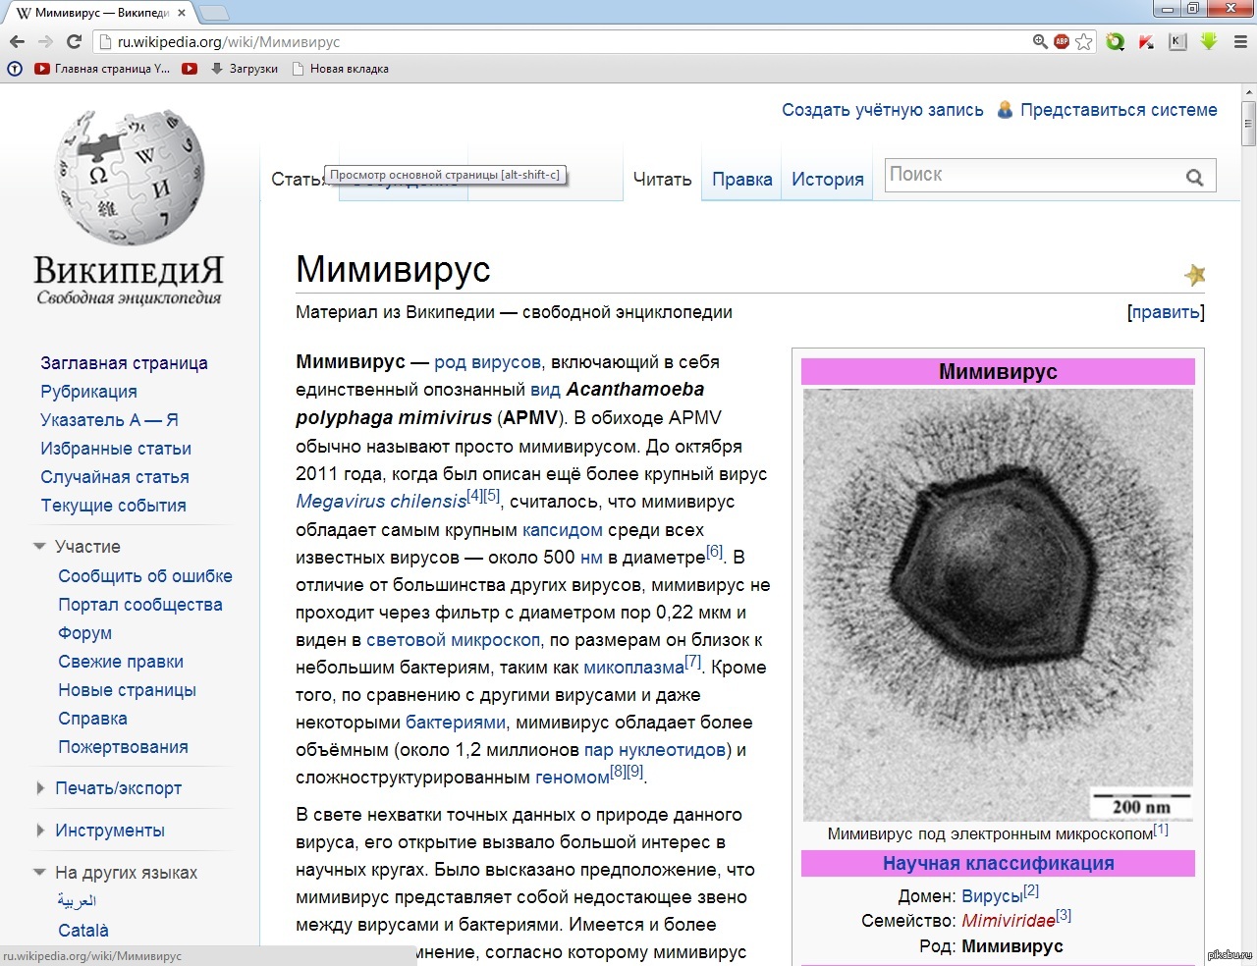This screenshot has height=966, width=1257.
Task: Open the История tab
Action: coord(827,180)
